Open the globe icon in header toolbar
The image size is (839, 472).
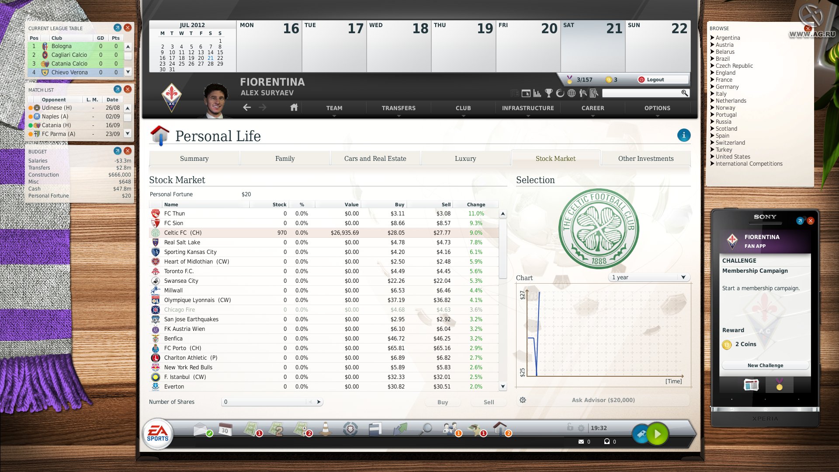coord(572,93)
